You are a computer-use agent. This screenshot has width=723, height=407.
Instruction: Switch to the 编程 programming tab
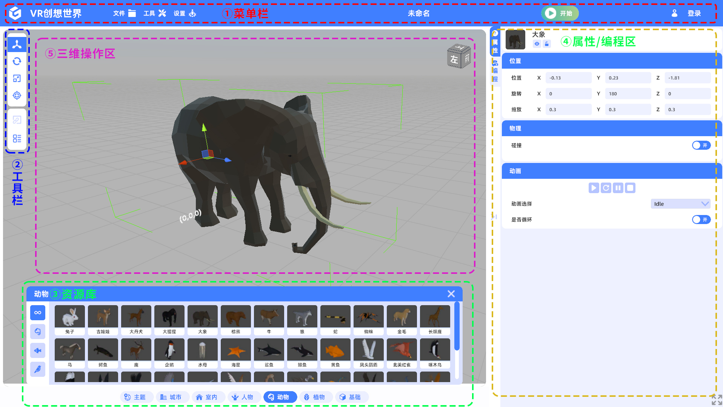click(x=495, y=71)
